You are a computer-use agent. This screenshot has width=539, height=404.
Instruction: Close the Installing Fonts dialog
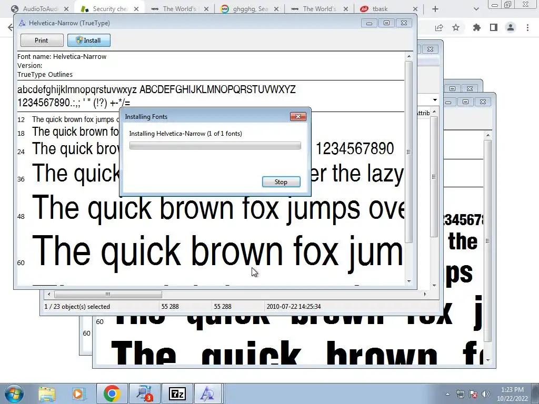tap(298, 116)
